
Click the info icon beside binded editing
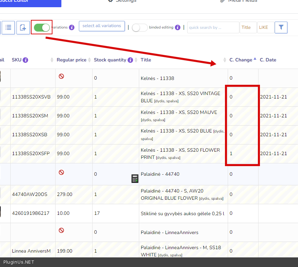pos(177,27)
